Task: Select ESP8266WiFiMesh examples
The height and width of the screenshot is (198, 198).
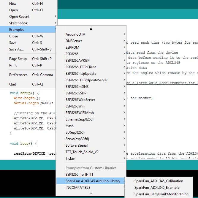Action: 91,113
